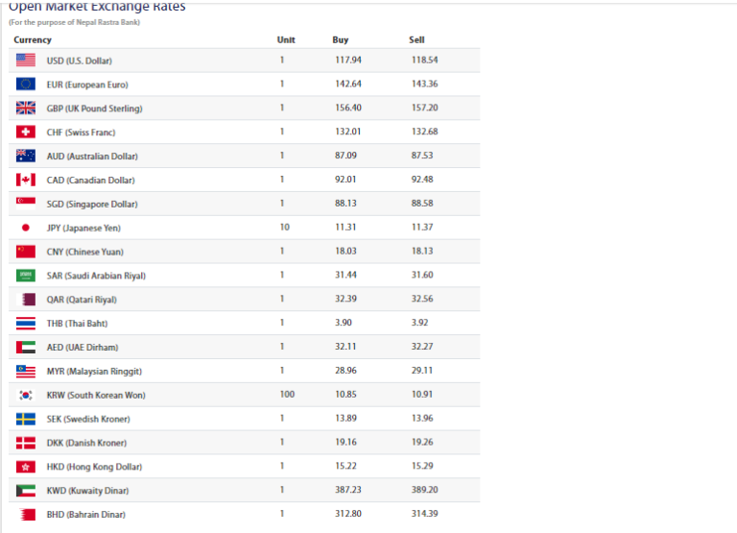The width and height of the screenshot is (737, 533).
Task: Click the South Korean flag icon
Action: click(26, 395)
